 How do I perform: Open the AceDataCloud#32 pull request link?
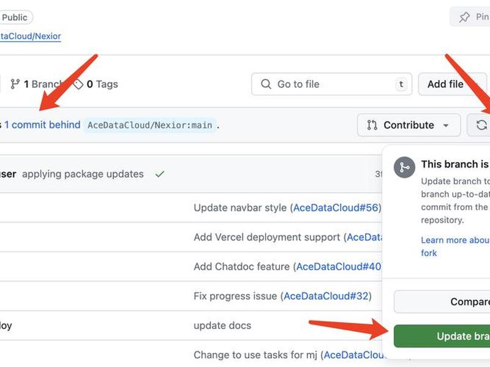[326, 296]
